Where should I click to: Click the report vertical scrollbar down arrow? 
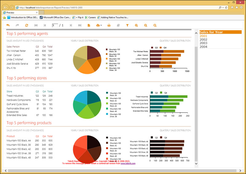tap(196, 164)
